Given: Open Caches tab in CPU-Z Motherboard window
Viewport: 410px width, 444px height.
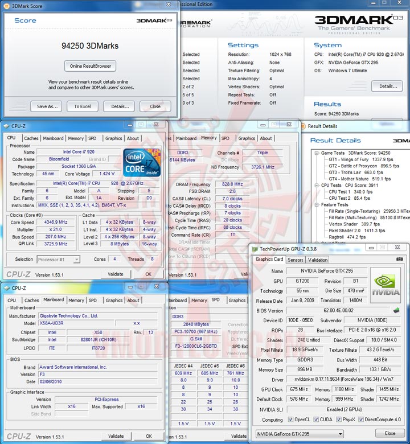Looking at the screenshot, I should [31, 300].
